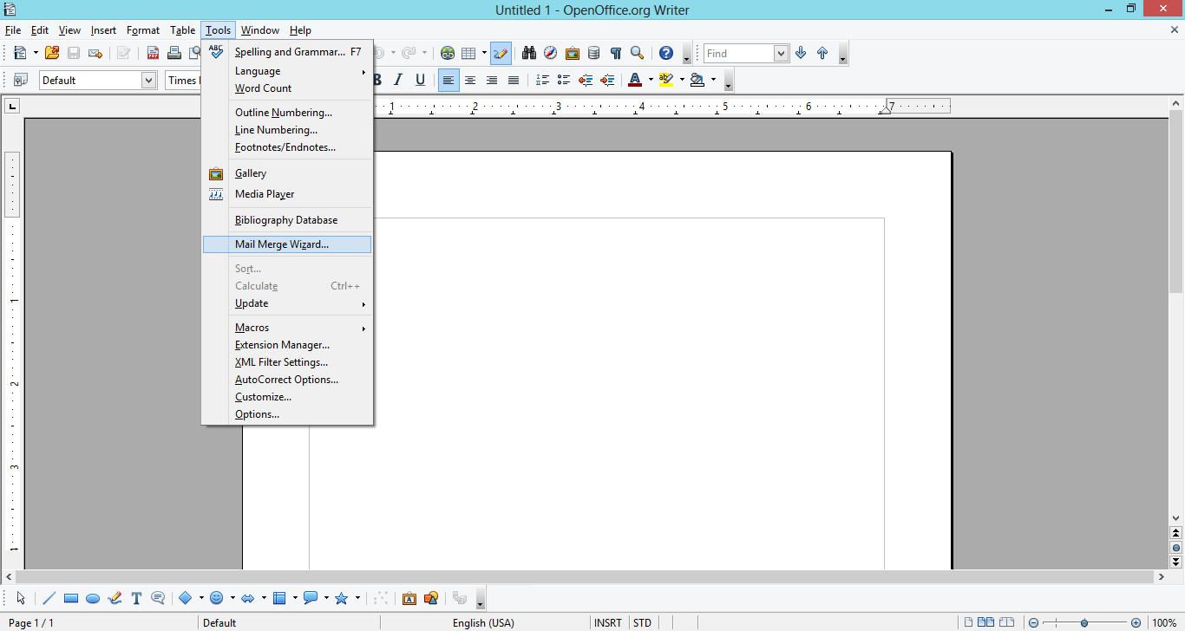This screenshot has width=1185, height=631.
Task: Apply yellow highlighting color swatch
Action: pos(666,80)
